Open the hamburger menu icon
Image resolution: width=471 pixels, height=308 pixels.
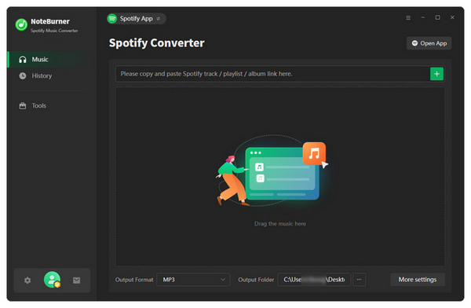408,18
